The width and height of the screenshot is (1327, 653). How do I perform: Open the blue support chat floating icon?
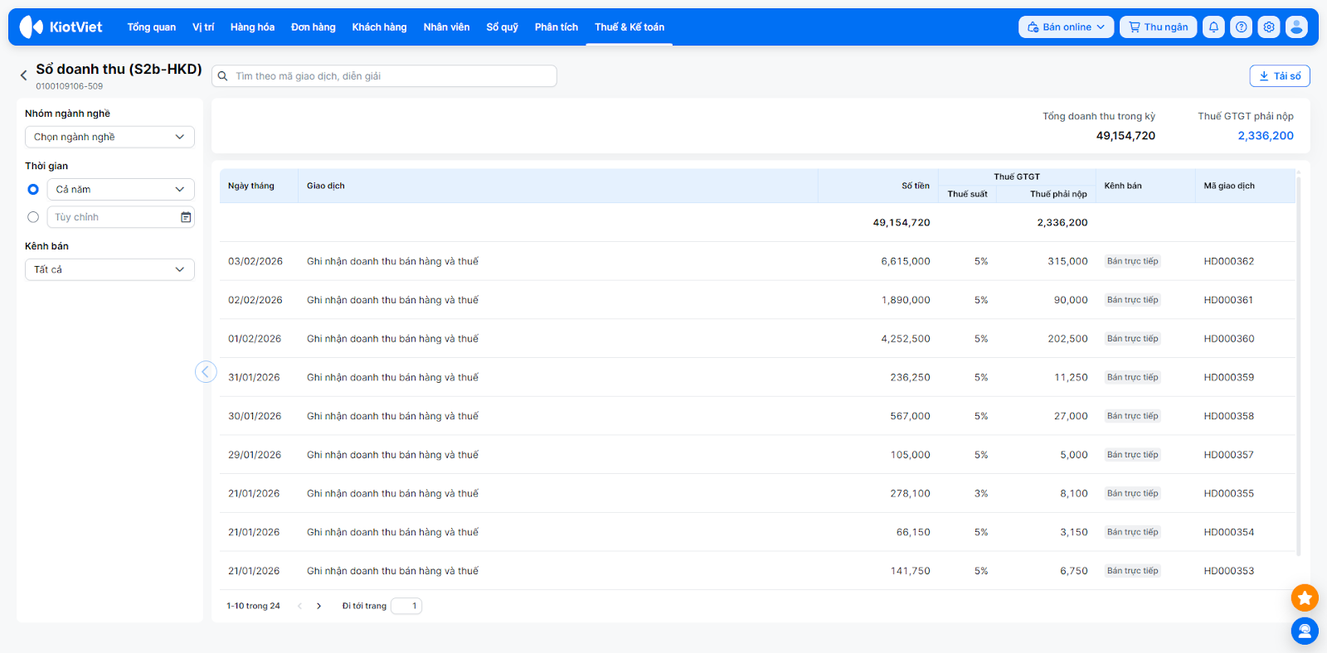point(1305,631)
